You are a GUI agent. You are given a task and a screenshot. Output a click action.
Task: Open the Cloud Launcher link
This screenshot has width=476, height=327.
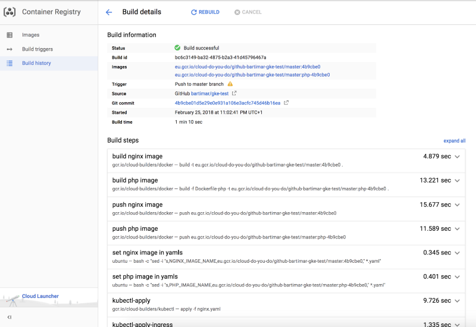[x=40, y=296]
